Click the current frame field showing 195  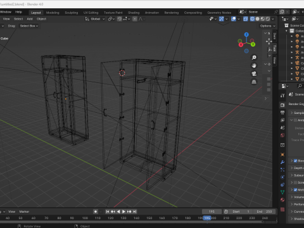point(212,212)
